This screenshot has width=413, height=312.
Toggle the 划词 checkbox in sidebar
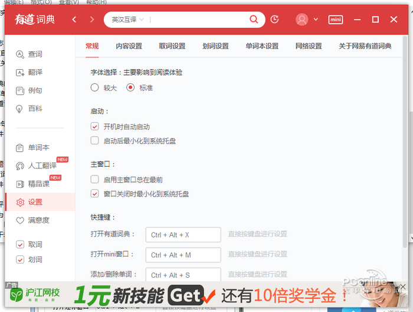point(20,259)
